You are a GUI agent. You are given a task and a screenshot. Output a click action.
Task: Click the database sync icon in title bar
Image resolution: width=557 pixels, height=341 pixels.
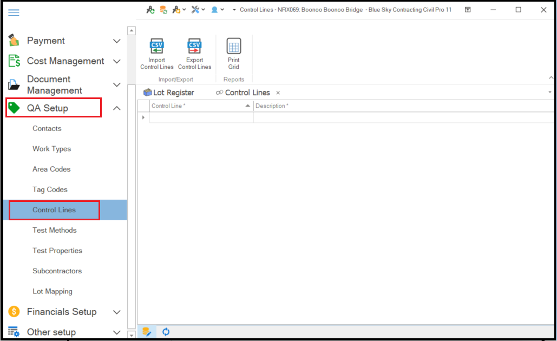pyautogui.click(x=163, y=10)
